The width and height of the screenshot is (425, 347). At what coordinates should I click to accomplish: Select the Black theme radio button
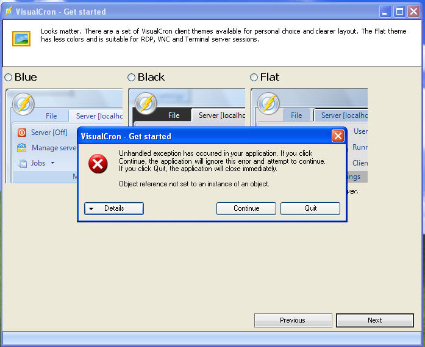point(131,78)
